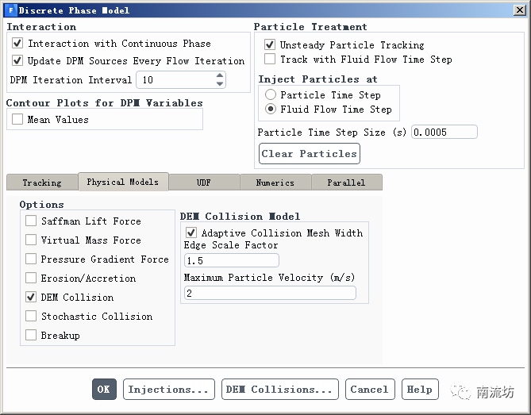Screen dimensions: 531x415
Task: Uncheck Update DPM Sources Every Flow Iteration
Action: [18, 60]
